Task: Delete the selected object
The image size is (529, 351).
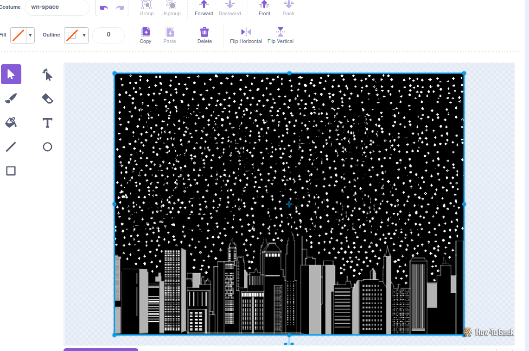Action: pyautogui.click(x=204, y=35)
